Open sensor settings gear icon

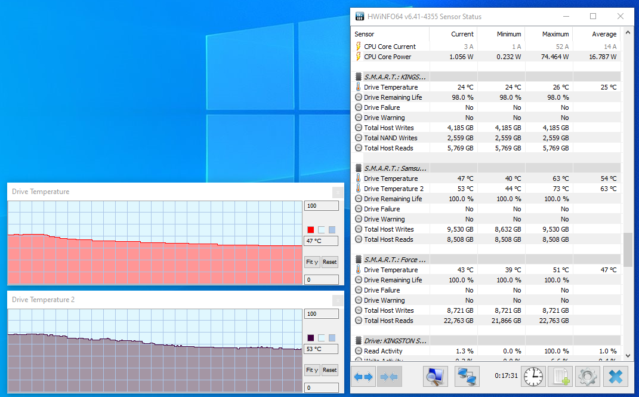tap(587, 377)
